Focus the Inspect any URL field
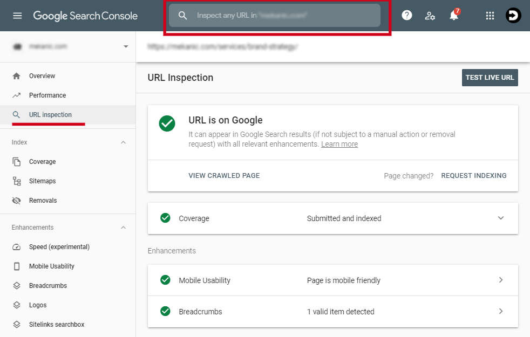 pos(275,15)
